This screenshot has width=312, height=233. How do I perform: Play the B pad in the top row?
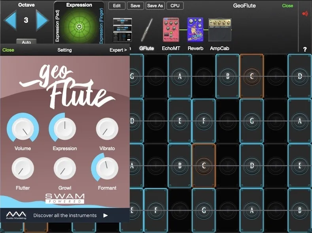[228, 76]
